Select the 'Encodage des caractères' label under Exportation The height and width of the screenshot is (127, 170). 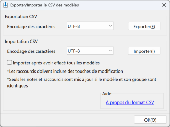pyautogui.click(x=31, y=27)
